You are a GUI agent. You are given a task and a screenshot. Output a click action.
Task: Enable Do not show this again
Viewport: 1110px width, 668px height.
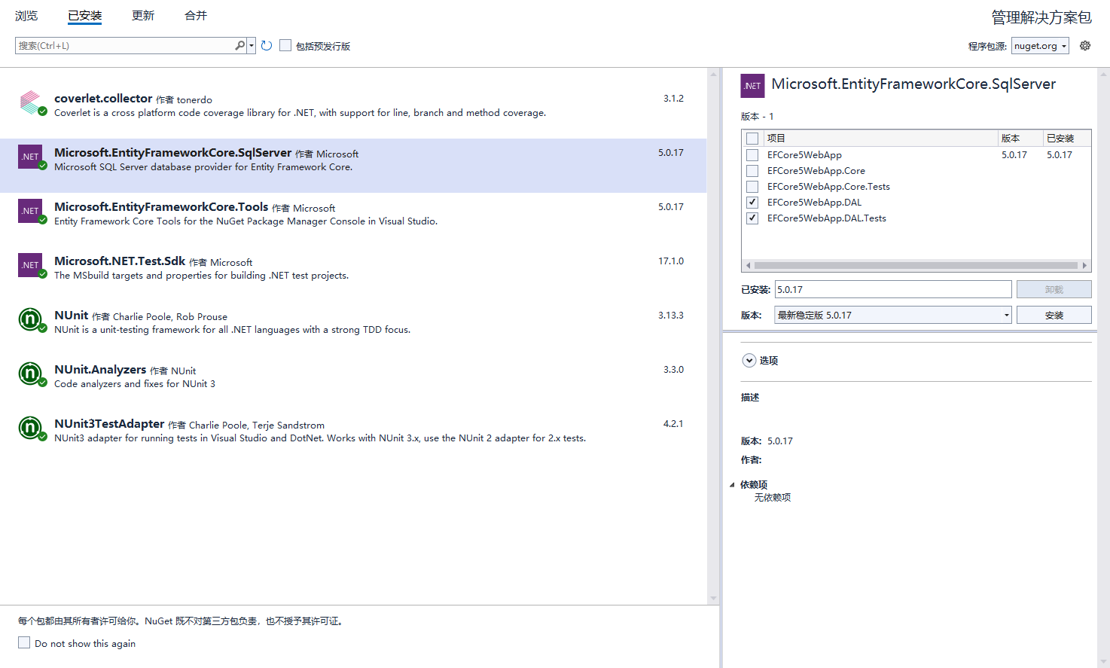24,642
